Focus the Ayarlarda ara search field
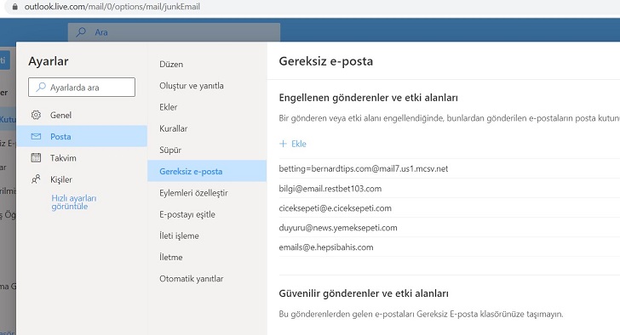Viewport: 620px width, 335px height. (x=82, y=87)
